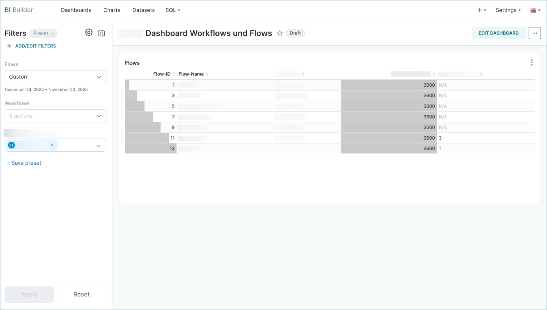The image size is (547, 310).
Task: Click Add/Edit Filters link
Action: pyautogui.click(x=32, y=46)
